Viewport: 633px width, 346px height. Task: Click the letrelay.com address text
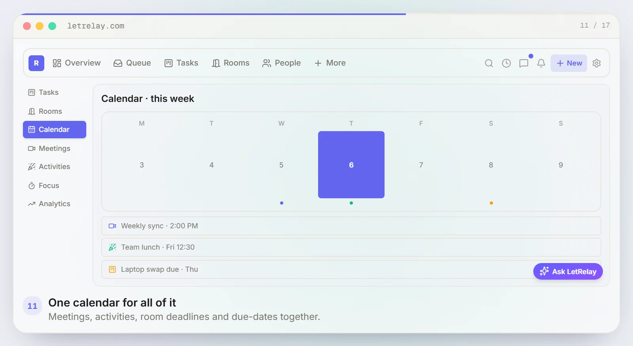point(96,26)
